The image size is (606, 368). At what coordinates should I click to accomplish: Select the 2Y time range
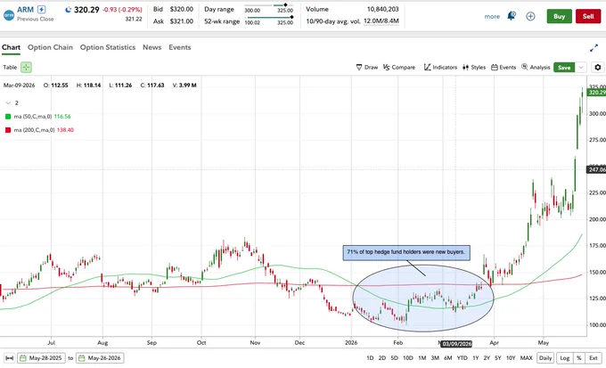tap(487, 358)
